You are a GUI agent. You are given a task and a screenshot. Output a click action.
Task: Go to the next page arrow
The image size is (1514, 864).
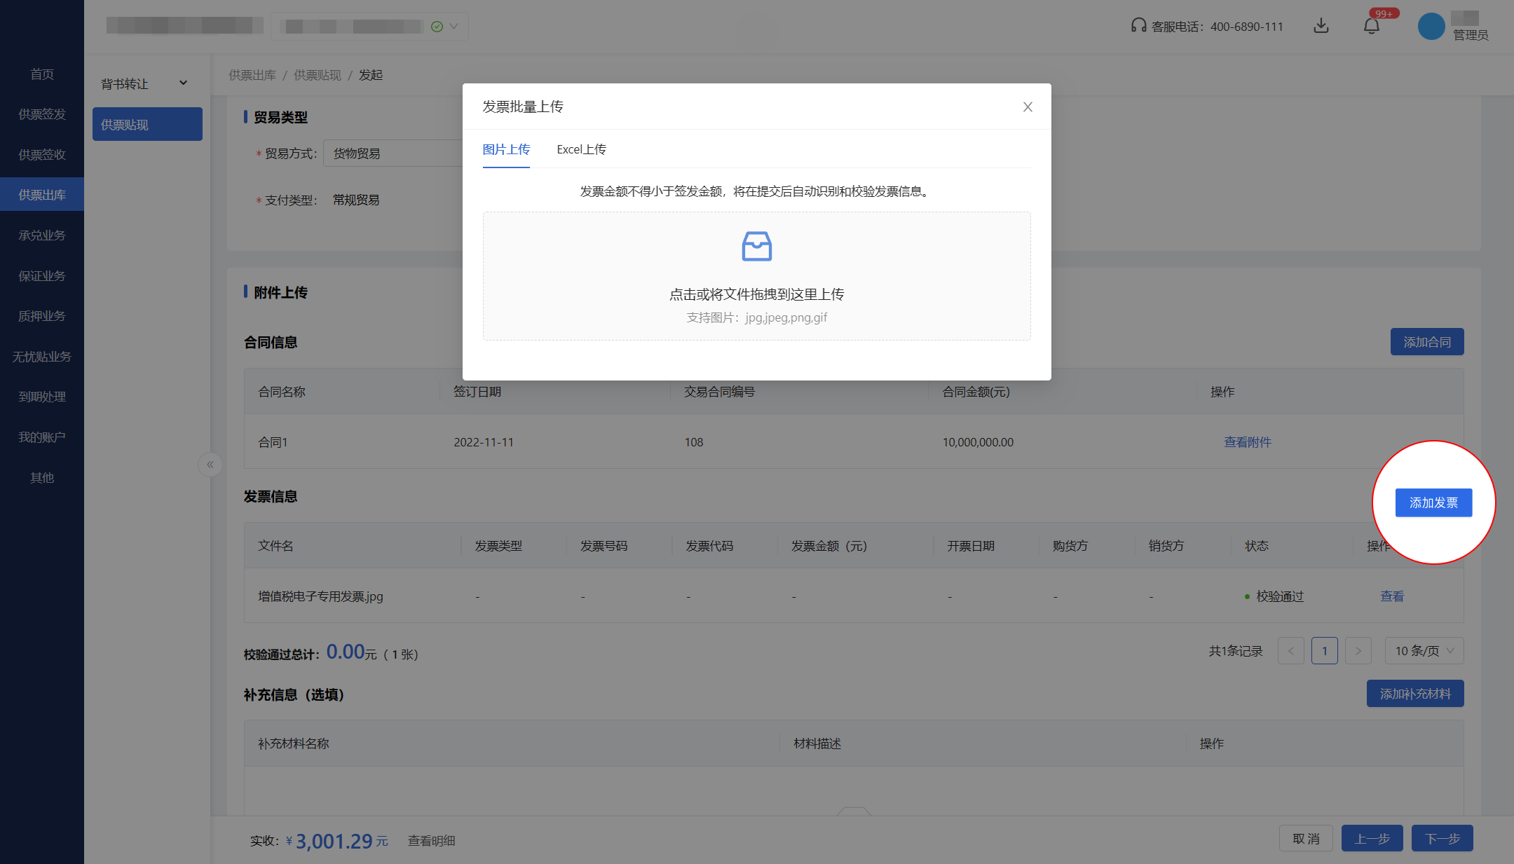click(1358, 651)
